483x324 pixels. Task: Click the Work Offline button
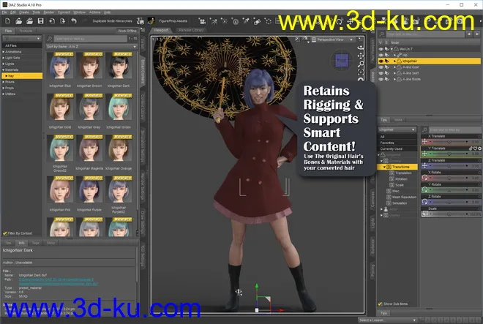tap(127, 31)
